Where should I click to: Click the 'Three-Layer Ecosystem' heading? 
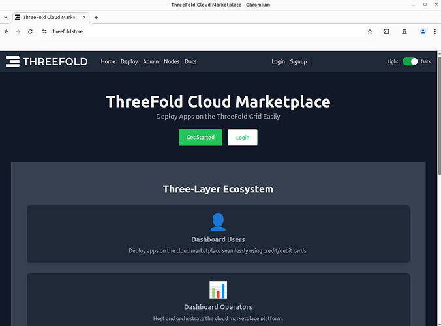218,189
